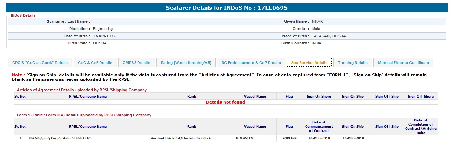Click Date of Commencement of Contract header
Viewport: 459px width, 156px height.
click(319, 126)
